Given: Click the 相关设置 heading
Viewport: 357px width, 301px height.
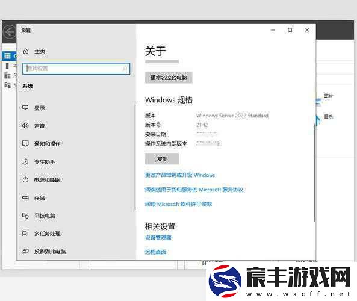Looking at the screenshot, I should [160, 226].
